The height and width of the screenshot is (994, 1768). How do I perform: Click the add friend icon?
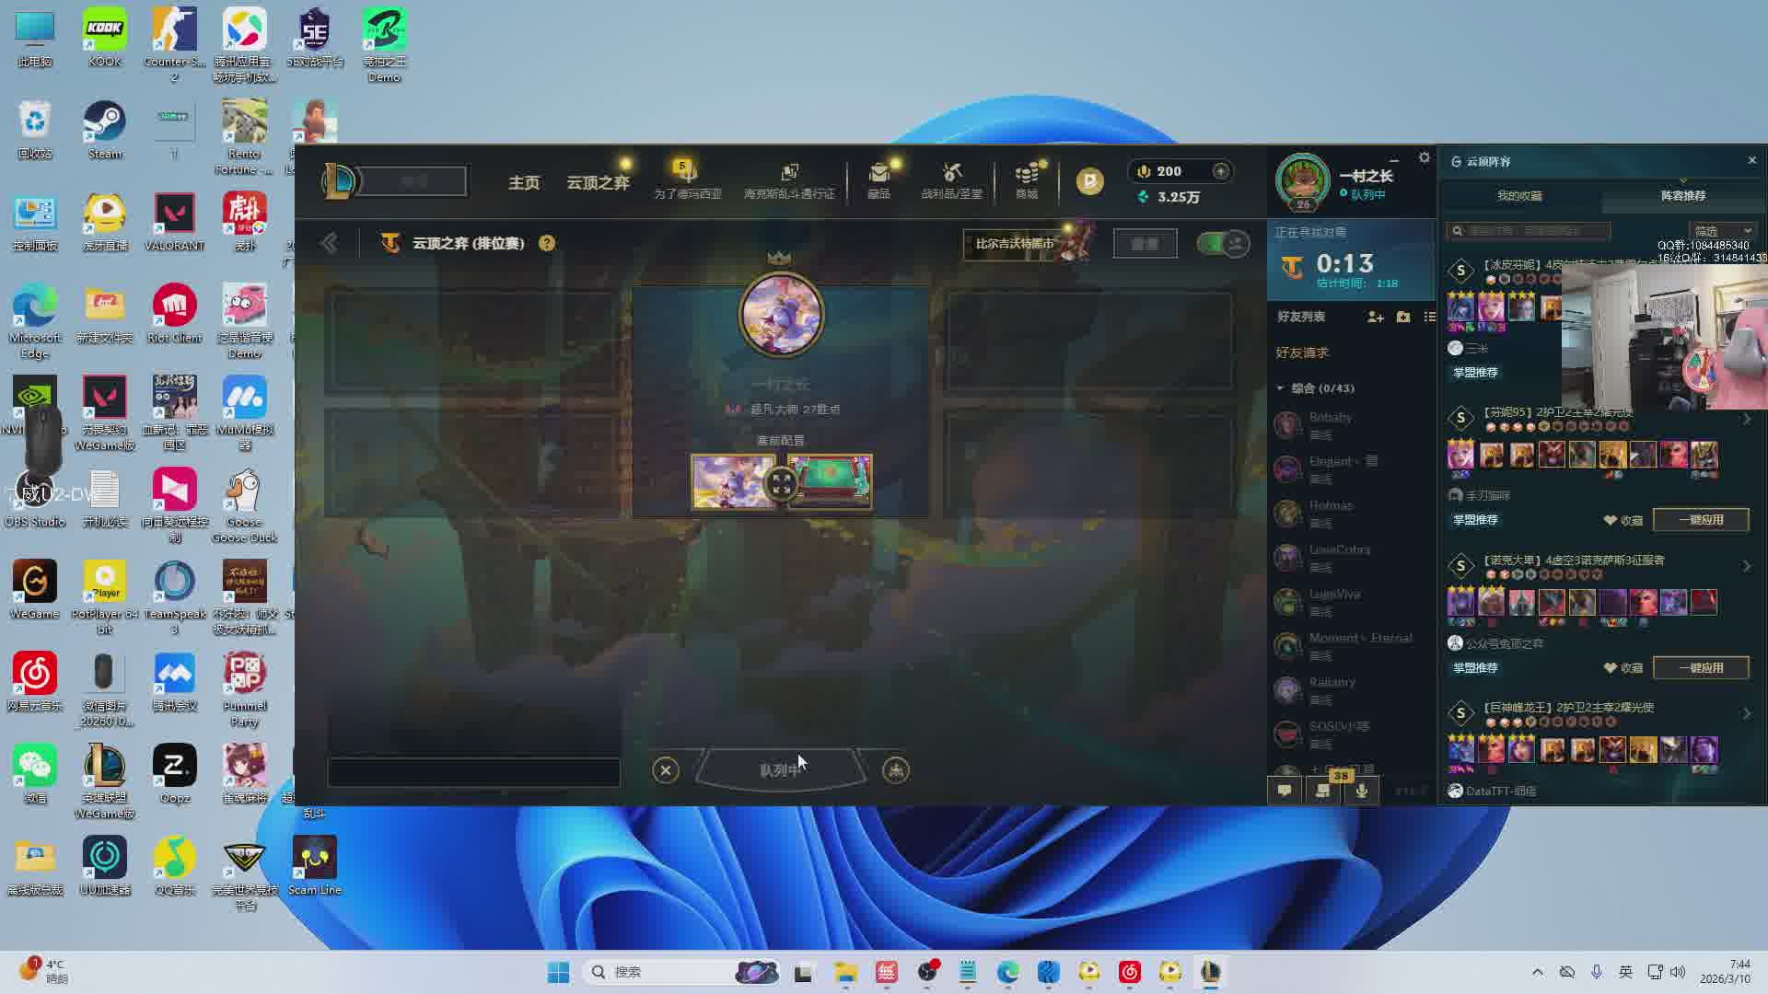(1376, 317)
